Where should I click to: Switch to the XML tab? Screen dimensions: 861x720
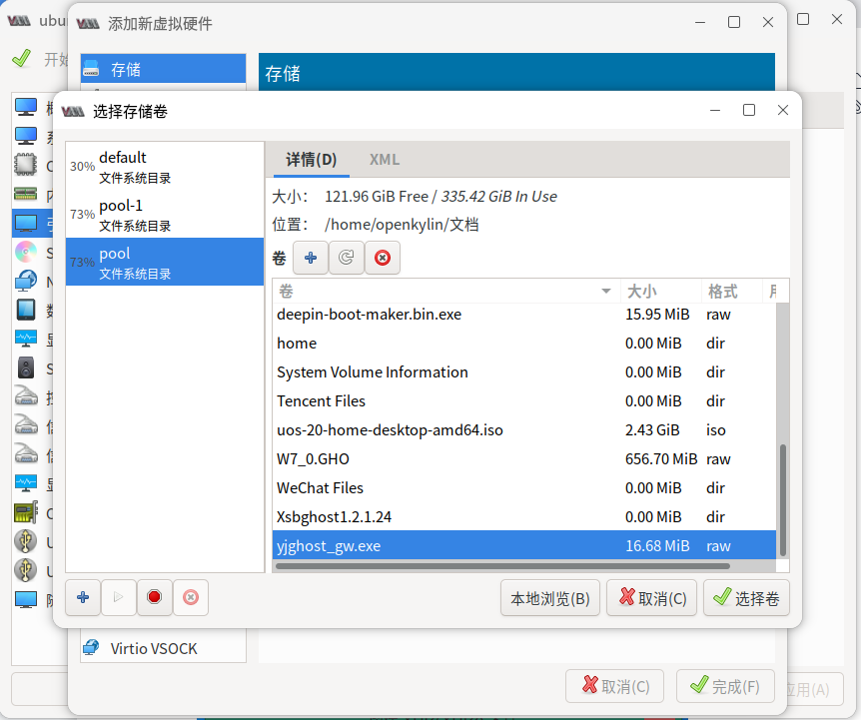pyautogui.click(x=385, y=159)
